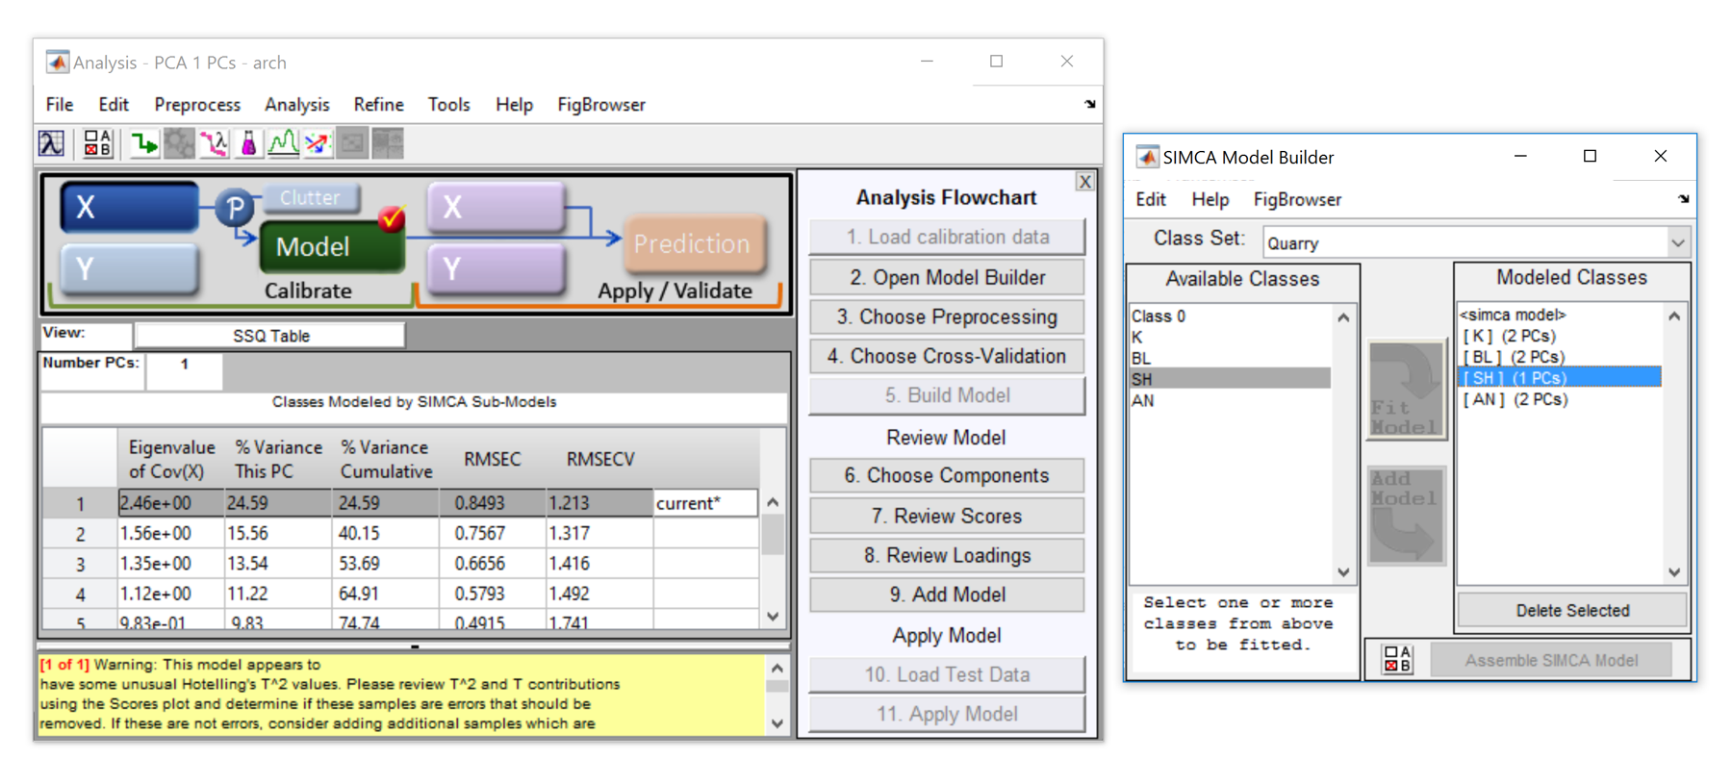Viewport: 1732px width, 784px height.
Task: Select the [BL] (2 PCs) modeled class
Action: (x=1514, y=357)
